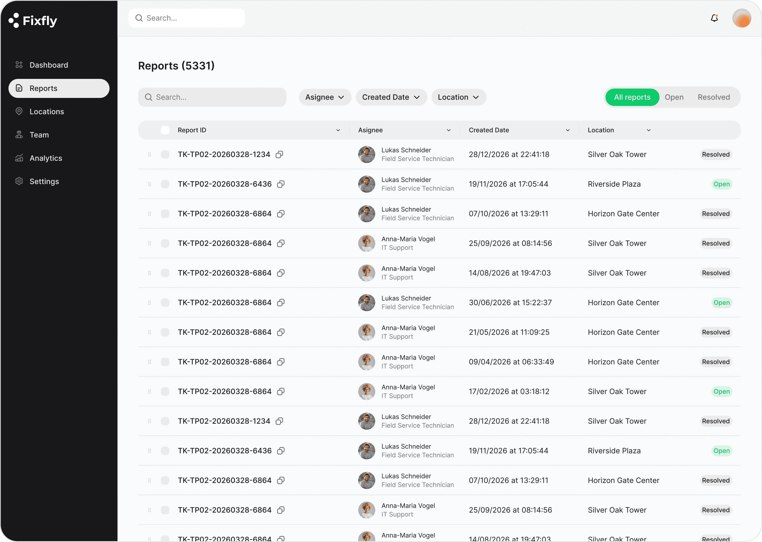Click the Fixfly logo
This screenshot has width=762, height=542.
[32, 20]
